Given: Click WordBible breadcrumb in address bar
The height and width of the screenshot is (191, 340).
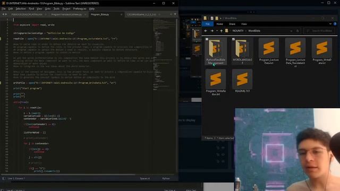Looking at the screenshot, I should (x=254, y=31).
